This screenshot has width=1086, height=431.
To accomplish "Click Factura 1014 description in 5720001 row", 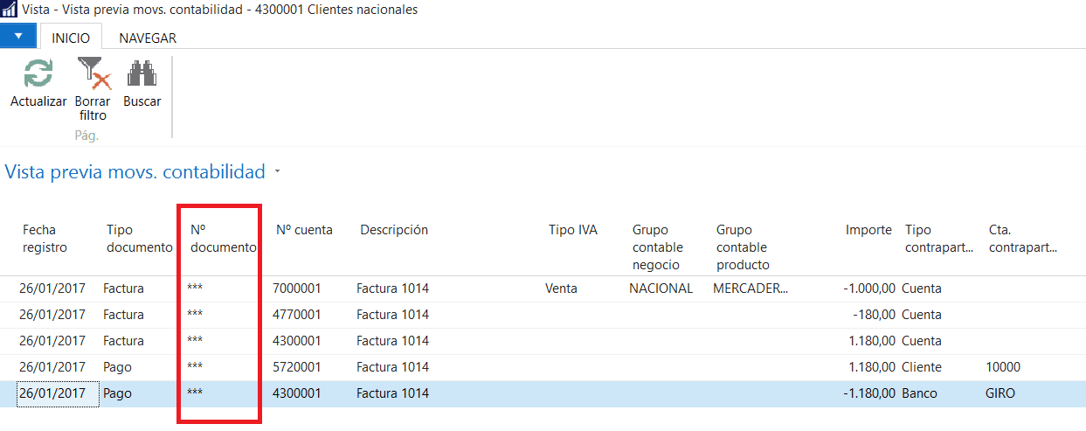I will [393, 367].
